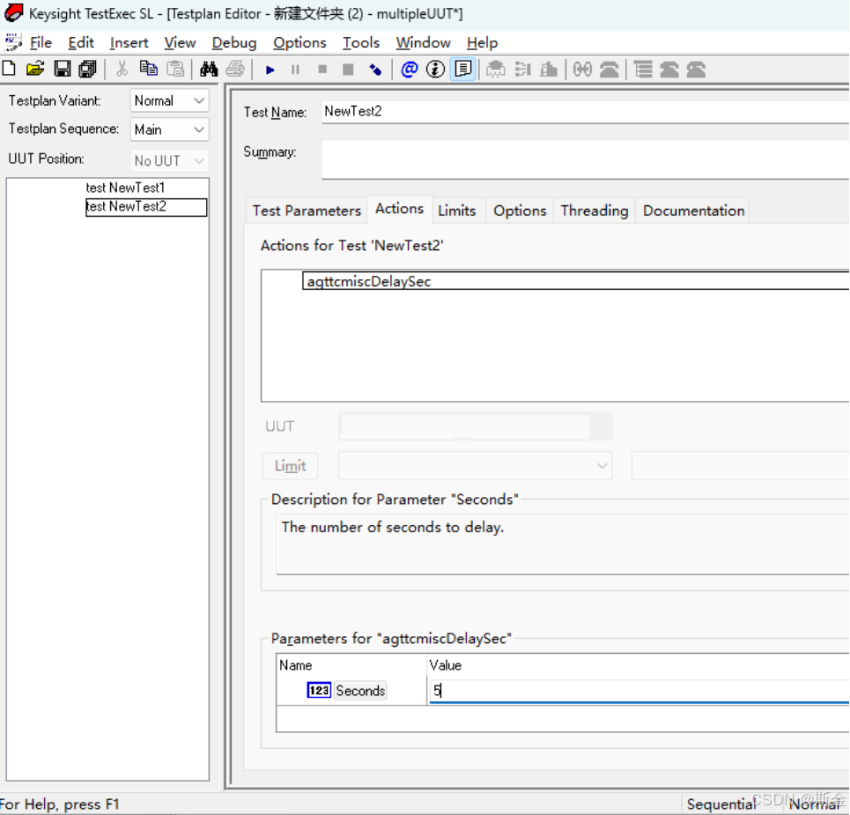Switch to the Test Parameters tab
The image size is (850, 815).
click(x=307, y=211)
